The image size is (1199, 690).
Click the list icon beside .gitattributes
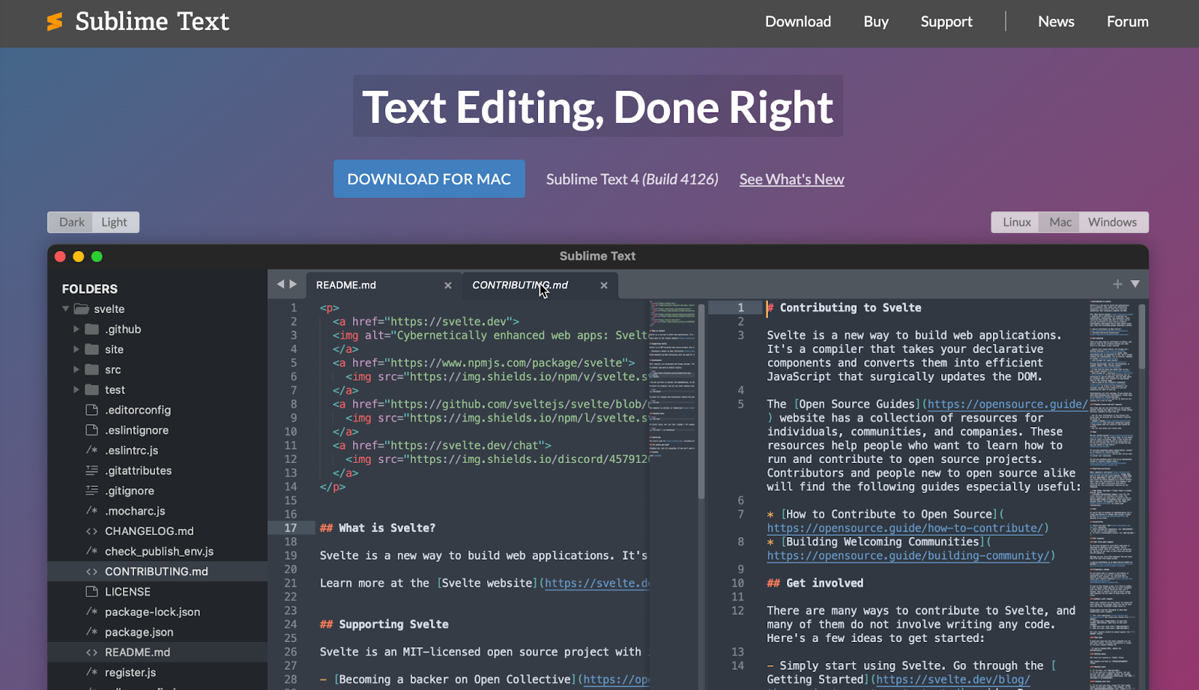coord(91,470)
